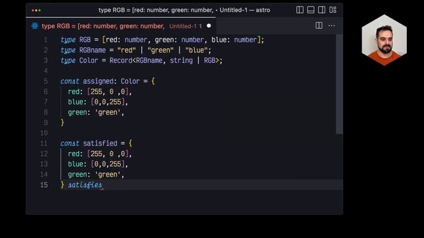
Task: Open editor More Actions ellipsis
Action: point(331,26)
